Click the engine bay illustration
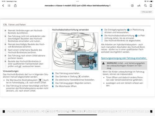The width and height of the screenshot is (155, 116). tap(75, 51)
